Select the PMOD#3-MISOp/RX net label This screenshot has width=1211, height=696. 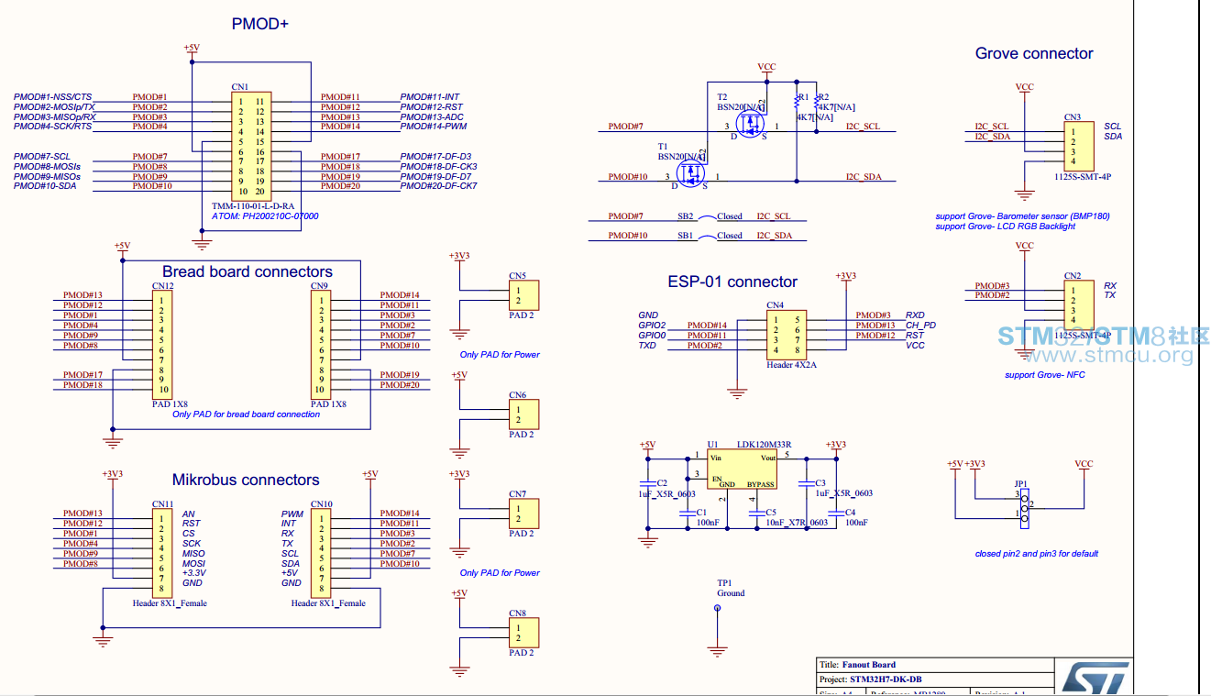point(54,117)
